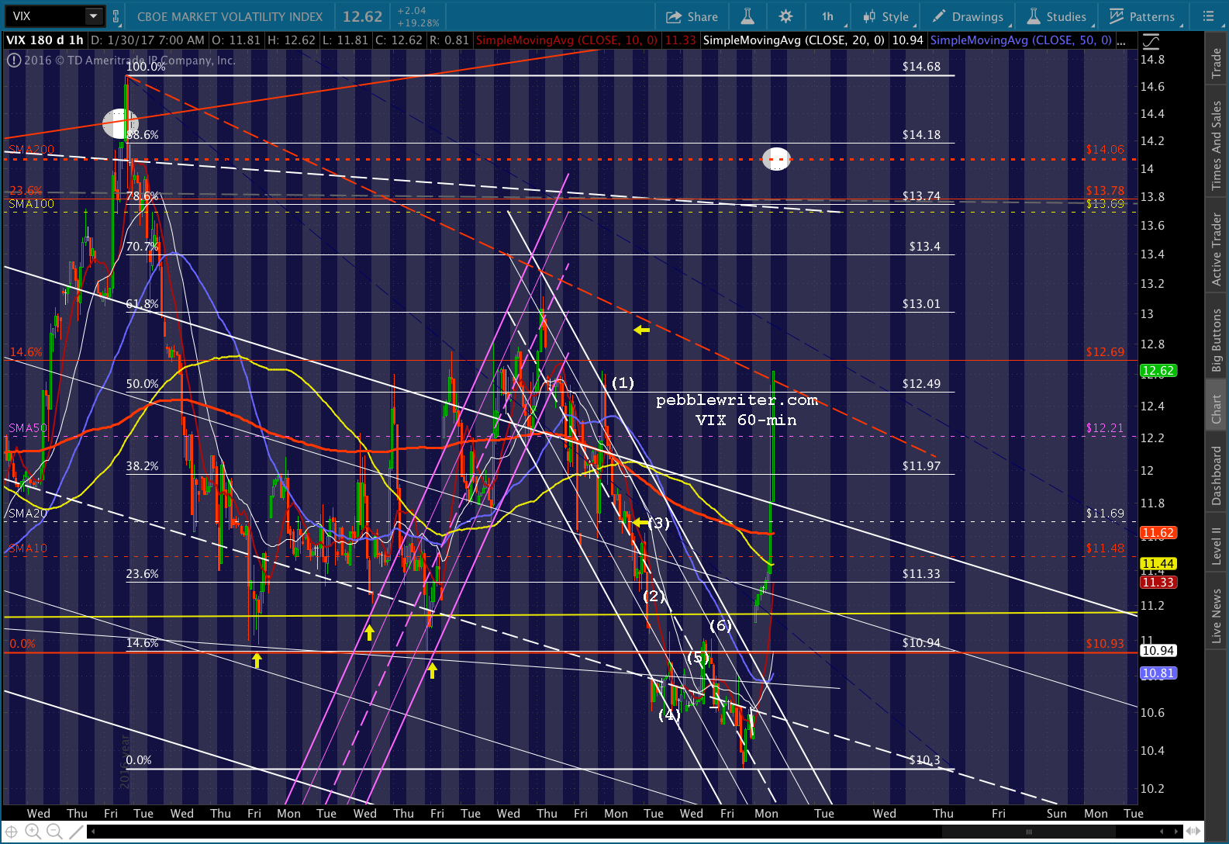1229x844 pixels.
Task: Click the zoom in magnifier icon
Action: 33,832
